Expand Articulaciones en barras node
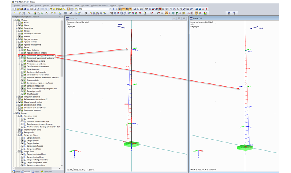The height and width of the screenshot is (173, 291). 20,64
